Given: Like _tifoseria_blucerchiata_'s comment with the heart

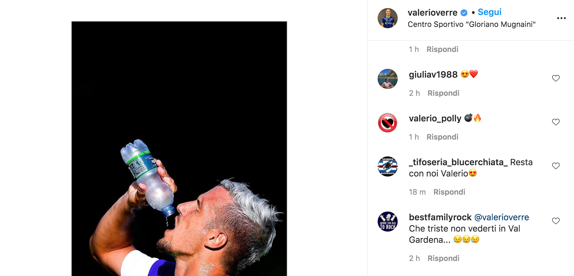Looking at the screenshot, I should 556,166.
